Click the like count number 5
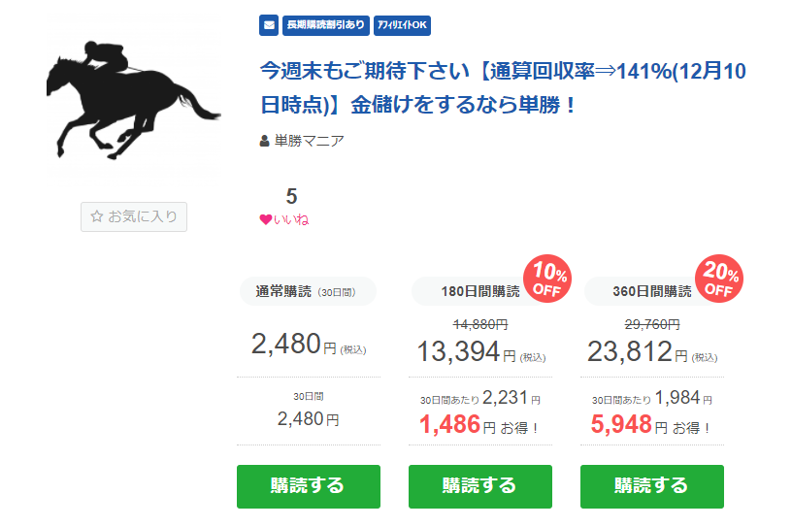The height and width of the screenshot is (527, 792). pos(291,197)
